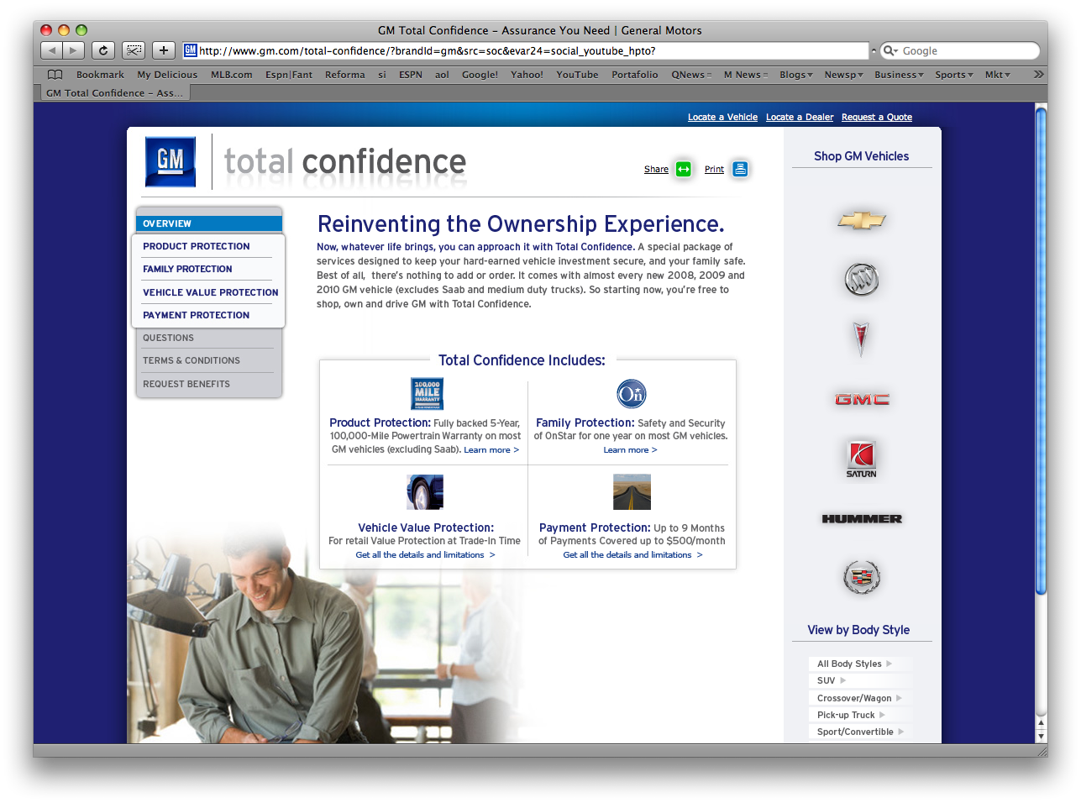1081x803 pixels.
Task: Open Terms & Conditions in the sidebar
Action: point(191,360)
